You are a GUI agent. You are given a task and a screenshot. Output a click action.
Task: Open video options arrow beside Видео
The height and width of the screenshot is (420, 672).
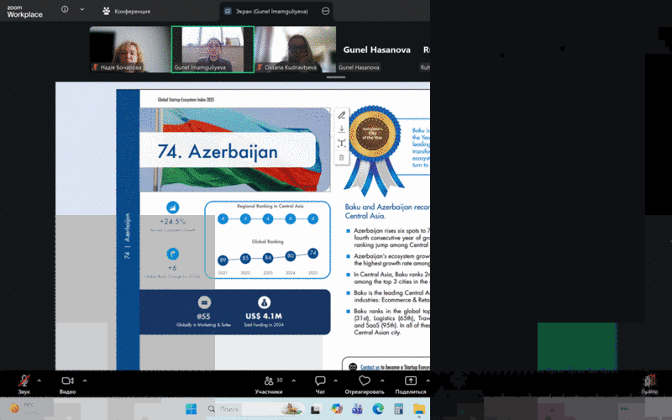tap(85, 381)
